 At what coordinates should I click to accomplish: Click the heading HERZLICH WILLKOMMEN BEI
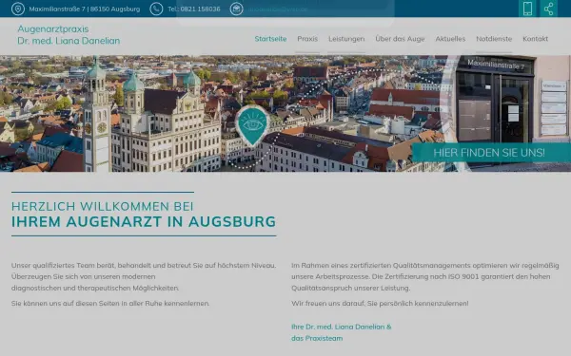[103, 206]
